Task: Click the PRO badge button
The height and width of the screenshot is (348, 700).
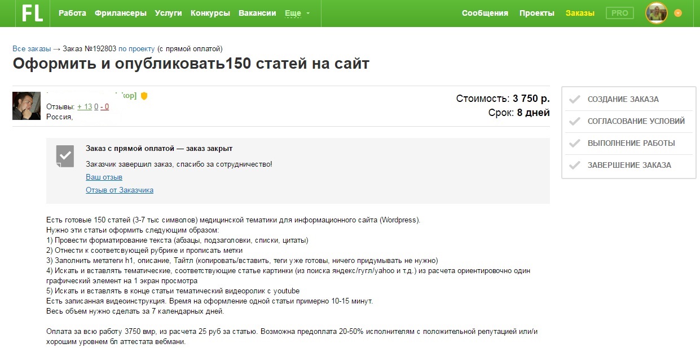Action: (620, 13)
